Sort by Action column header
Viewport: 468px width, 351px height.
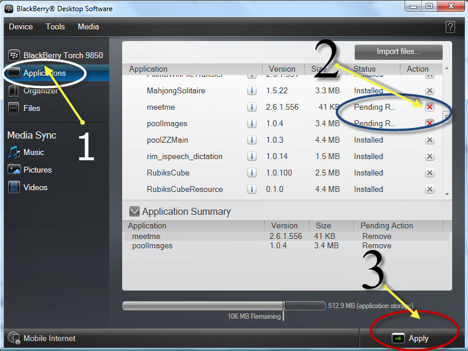click(421, 69)
